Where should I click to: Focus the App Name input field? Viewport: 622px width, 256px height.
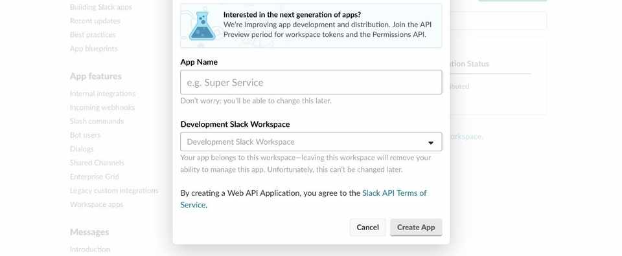(x=311, y=82)
